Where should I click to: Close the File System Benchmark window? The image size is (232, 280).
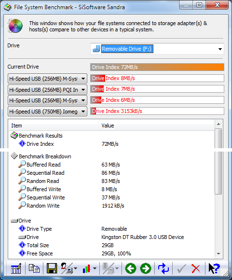217,5
